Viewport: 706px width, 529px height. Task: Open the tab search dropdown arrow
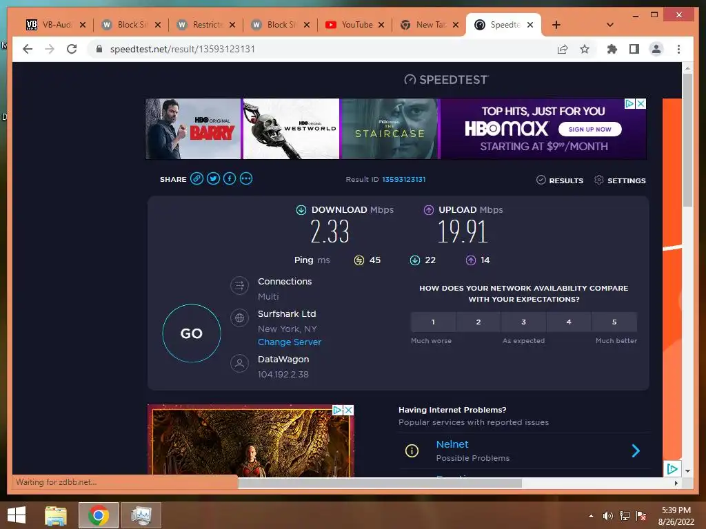[610, 25]
